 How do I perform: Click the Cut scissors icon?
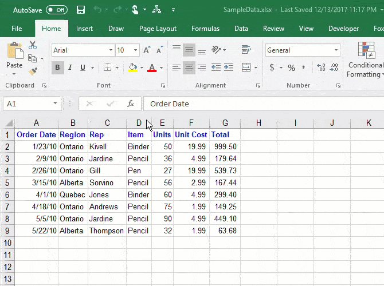(x=33, y=45)
